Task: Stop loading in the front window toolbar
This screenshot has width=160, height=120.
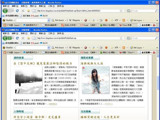Action: pos(23,38)
